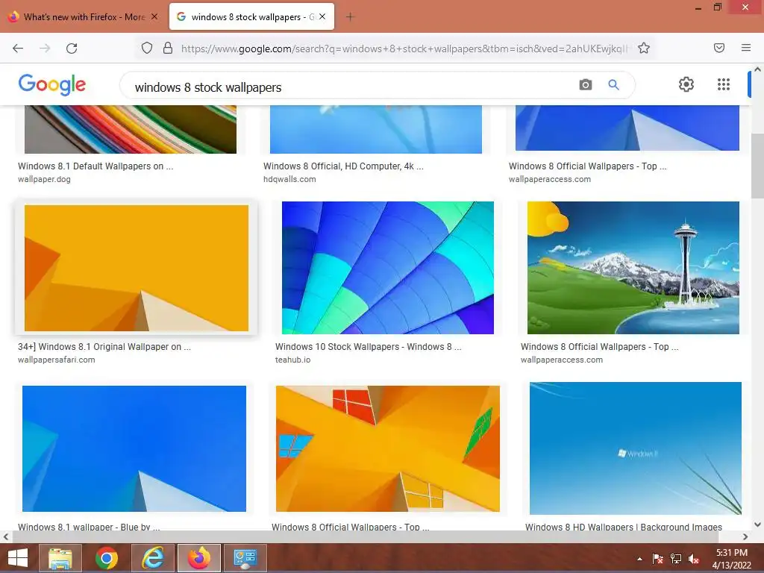The image size is (764, 573).
Task: Click the teahub.io source text
Action: [292, 360]
